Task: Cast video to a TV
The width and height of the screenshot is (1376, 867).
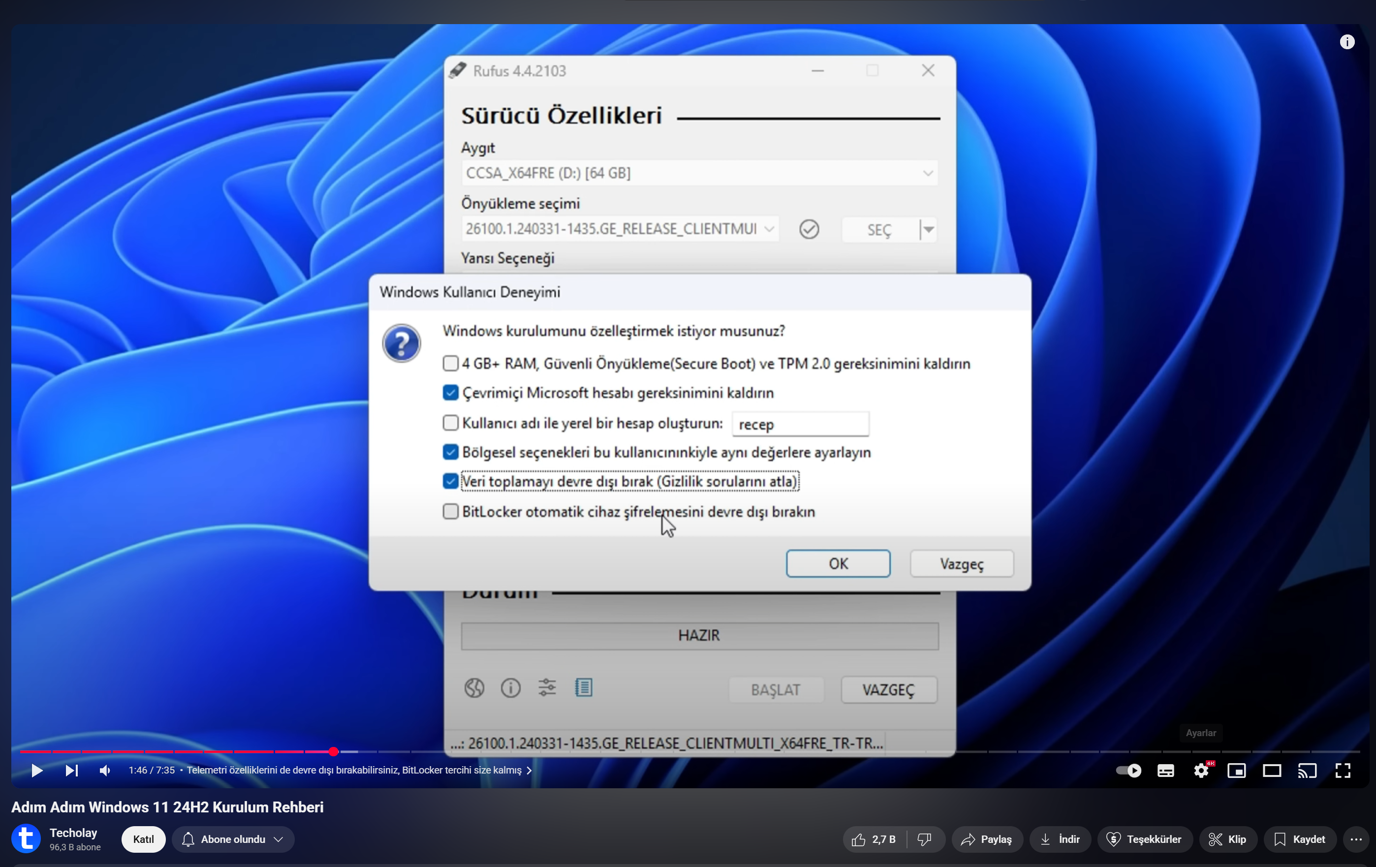Action: click(x=1308, y=771)
